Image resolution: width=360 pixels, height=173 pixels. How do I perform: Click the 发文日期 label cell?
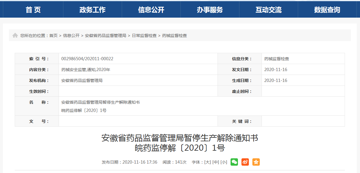[240, 70]
